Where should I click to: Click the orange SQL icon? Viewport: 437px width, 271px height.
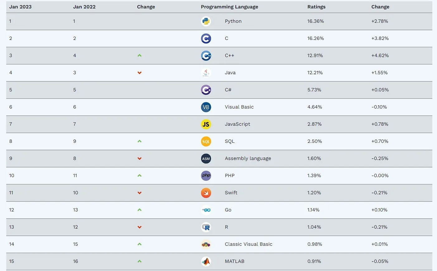pos(206,141)
